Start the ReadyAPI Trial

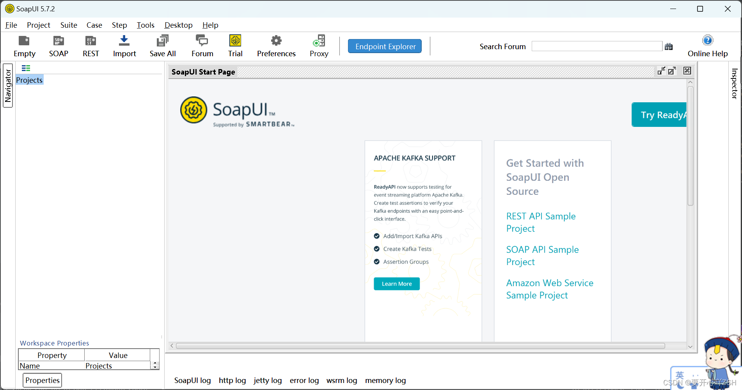coord(235,46)
